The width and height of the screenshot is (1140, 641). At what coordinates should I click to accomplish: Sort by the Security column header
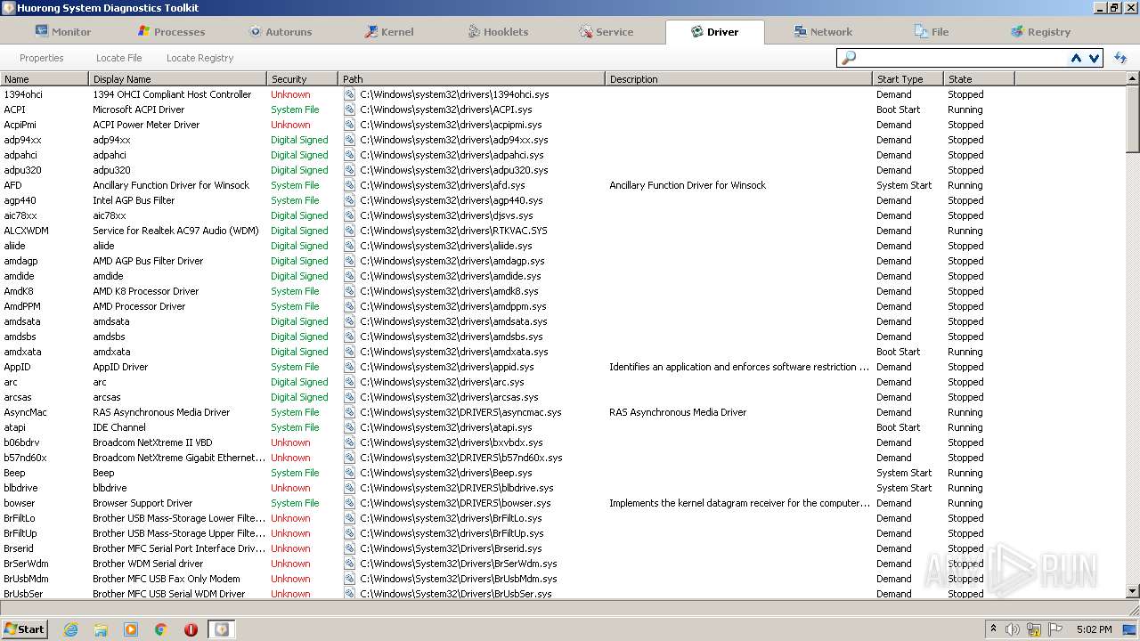tap(303, 79)
